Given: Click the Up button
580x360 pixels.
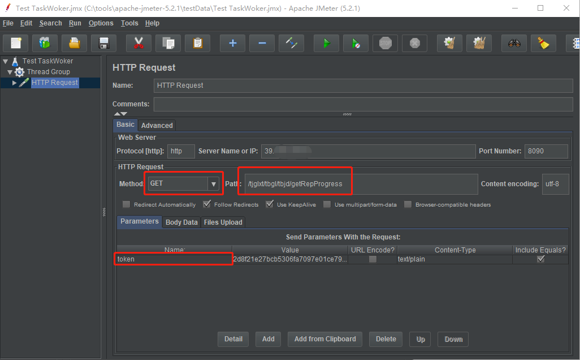Looking at the screenshot, I should [420, 339].
